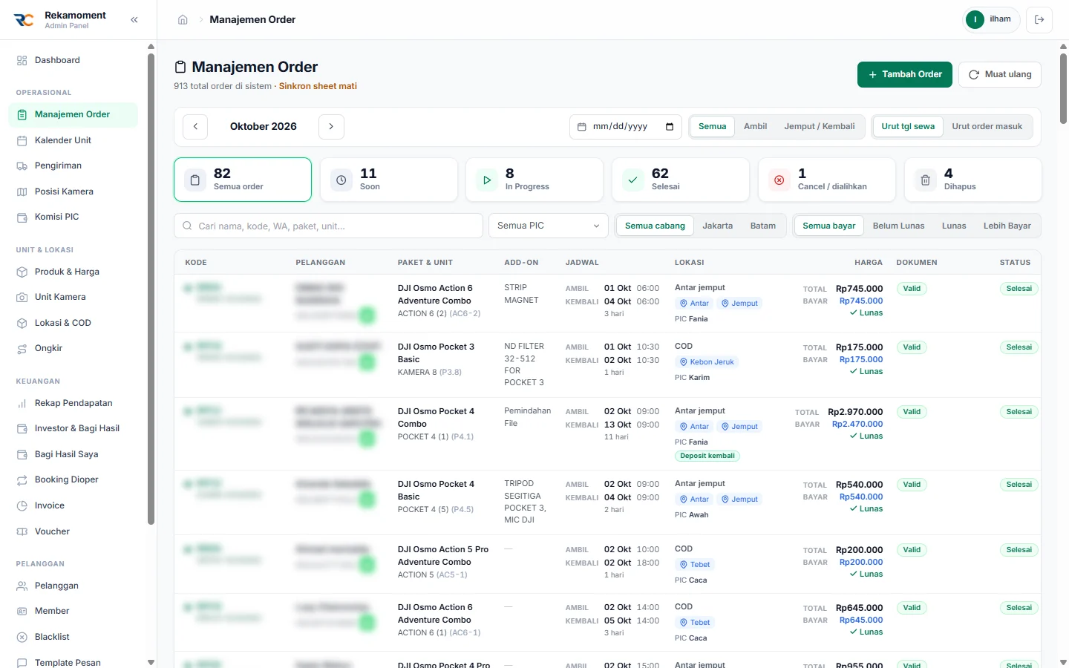The image size is (1069, 668).
Task: Click the Muat ulang button
Action: click(x=1000, y=74)
